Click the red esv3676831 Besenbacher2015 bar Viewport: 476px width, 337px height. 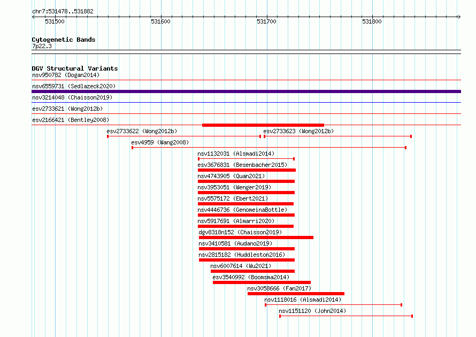click(247, 170)
